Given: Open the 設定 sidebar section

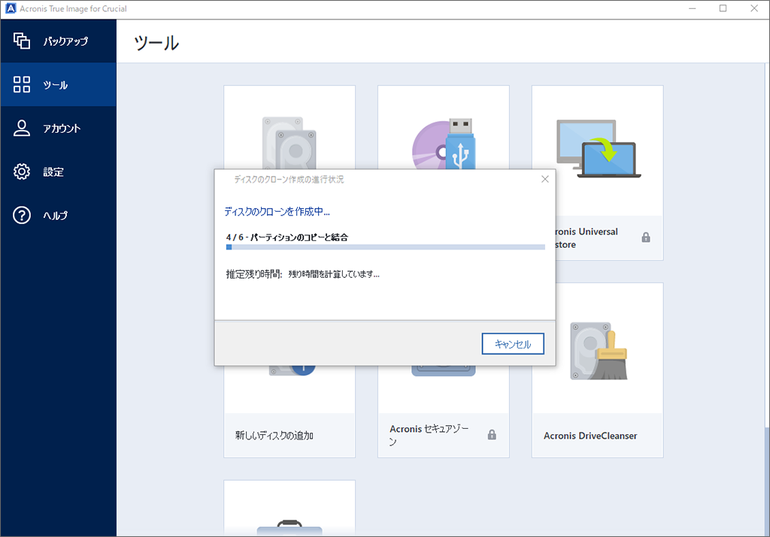Looking at the screenshot, I should pyautogui.click(x=53, y=172).
